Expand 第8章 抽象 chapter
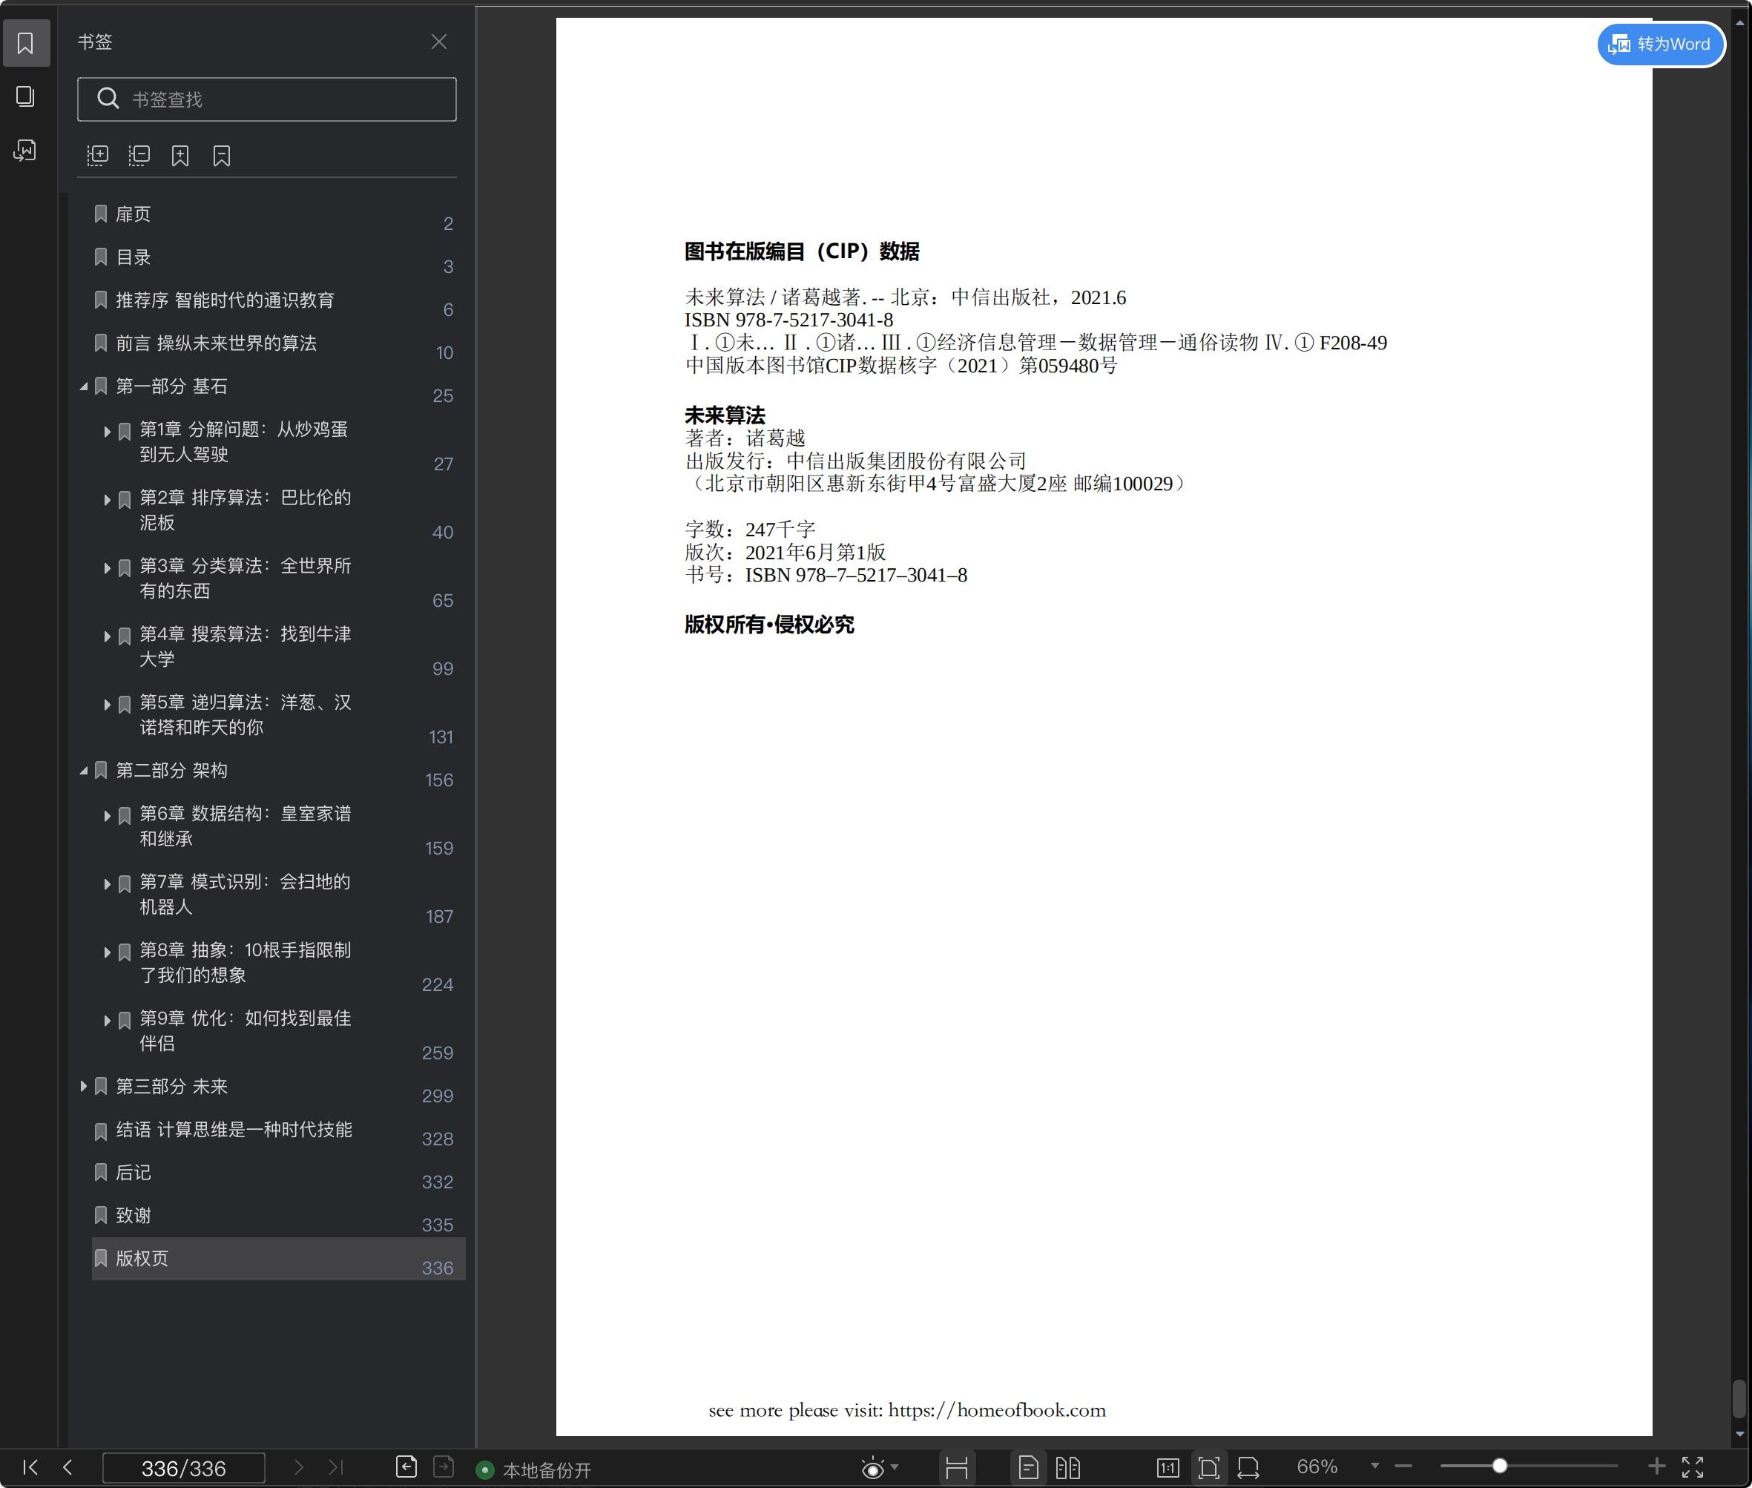 pos(107,953)
